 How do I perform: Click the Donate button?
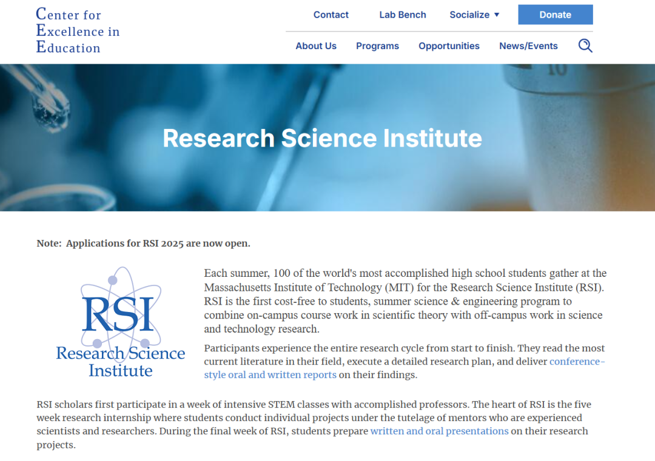pyautogui.click(x=555, y=15)
